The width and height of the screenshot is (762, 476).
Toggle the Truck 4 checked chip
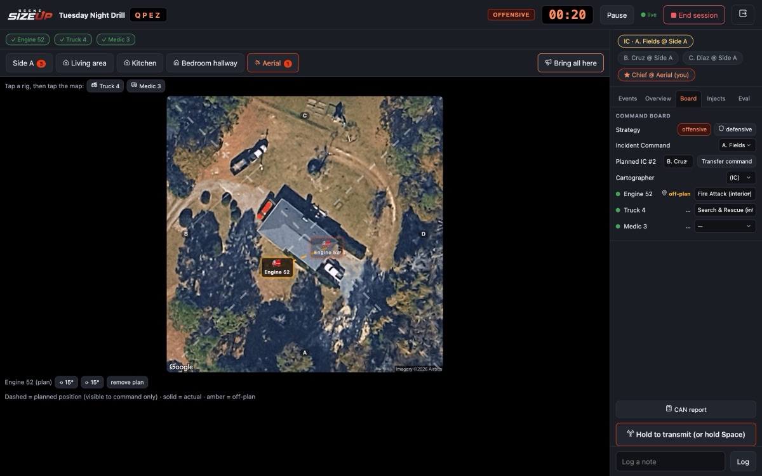coord(73,39)
